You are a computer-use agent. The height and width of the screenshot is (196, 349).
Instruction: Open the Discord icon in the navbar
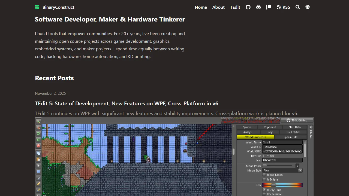tap(258, 7)
